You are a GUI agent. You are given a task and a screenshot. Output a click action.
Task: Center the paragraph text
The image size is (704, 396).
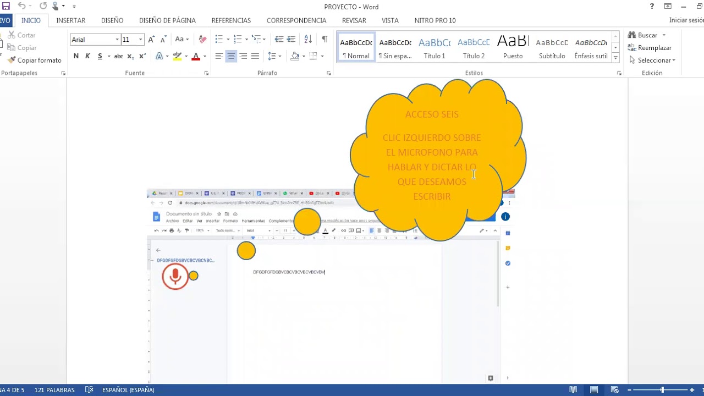[231, 56]
